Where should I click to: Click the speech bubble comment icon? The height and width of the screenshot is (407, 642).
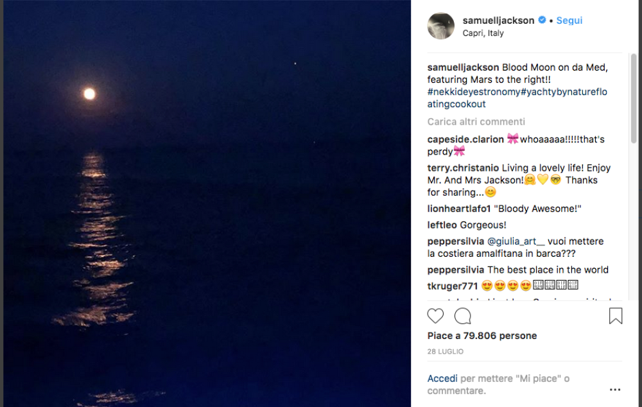[x=463, y=316]
